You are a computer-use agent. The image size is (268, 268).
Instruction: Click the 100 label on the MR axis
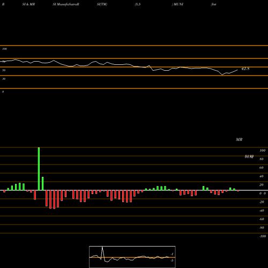click(x=262, y=151)
